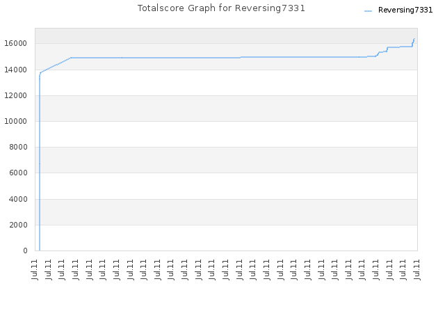Screen dimensions: 445x334
Task: Click the 2000 y-axis label
Action: (18, 225)
